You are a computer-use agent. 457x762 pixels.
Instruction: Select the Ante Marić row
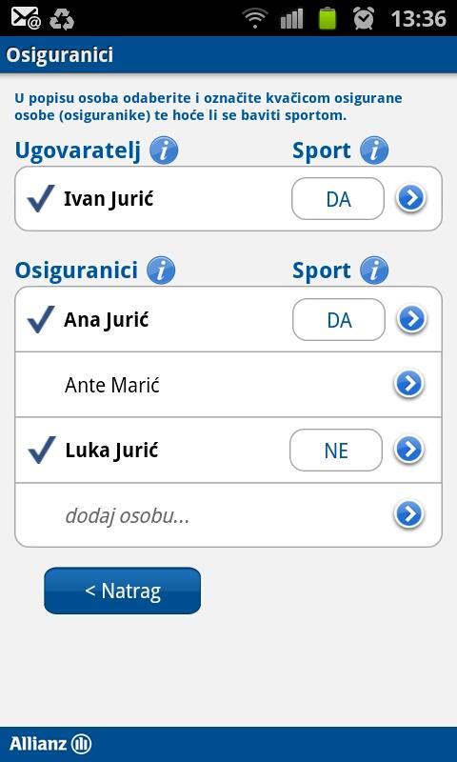point(228,385)
